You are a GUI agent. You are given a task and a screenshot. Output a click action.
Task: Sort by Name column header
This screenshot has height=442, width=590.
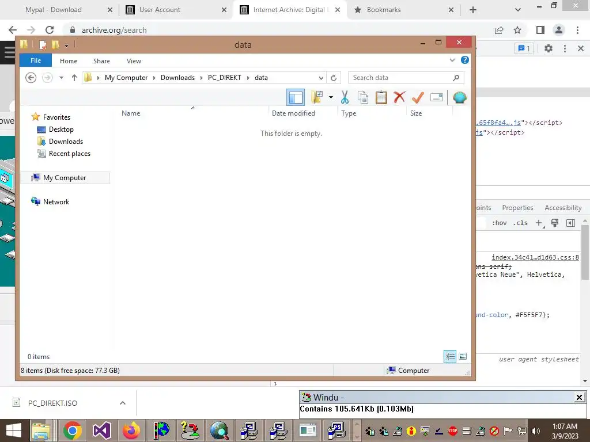pyautogui.click(x=131, y=113)
